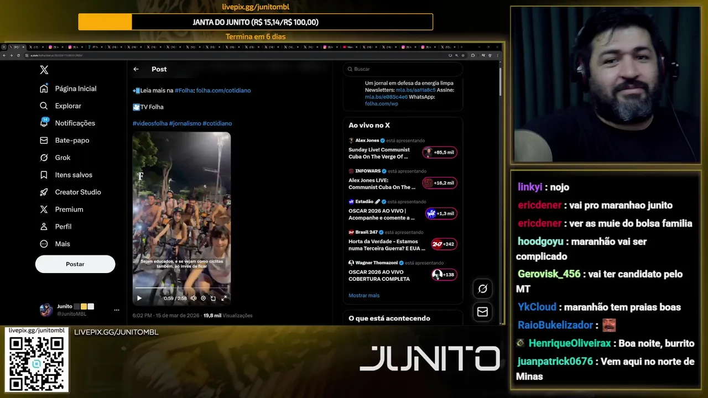Open folha.com/wp WhatsApp link
Image resolution: width=708 pixels, height=398 pixels.
pos(382,103)
